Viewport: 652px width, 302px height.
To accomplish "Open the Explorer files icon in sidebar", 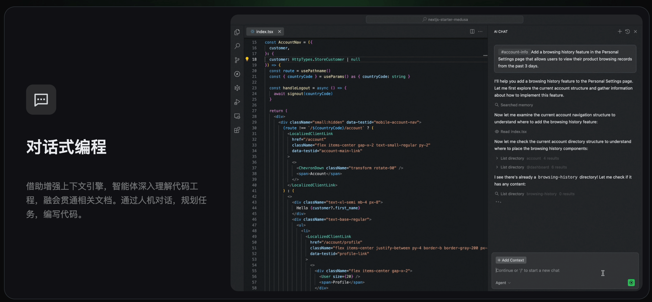I will (x=237, y=32).
